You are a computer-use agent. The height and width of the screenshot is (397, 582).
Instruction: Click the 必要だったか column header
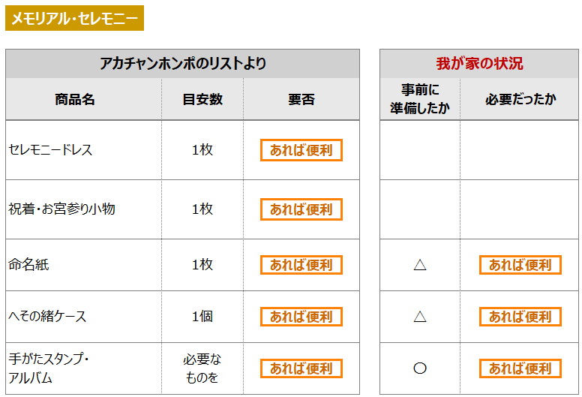[x=520, y=99]
